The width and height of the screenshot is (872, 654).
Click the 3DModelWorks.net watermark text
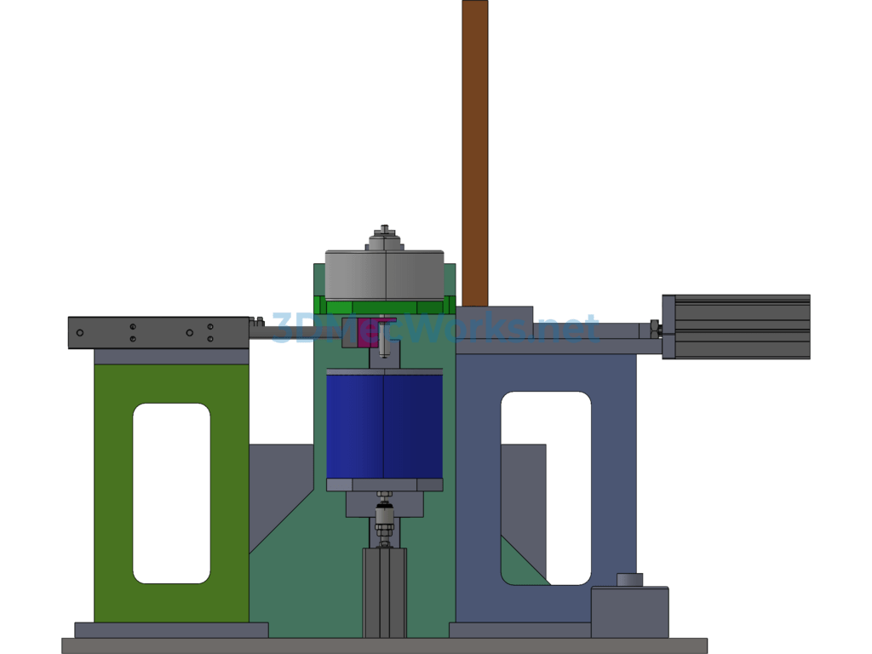click(x=434, y=329)
